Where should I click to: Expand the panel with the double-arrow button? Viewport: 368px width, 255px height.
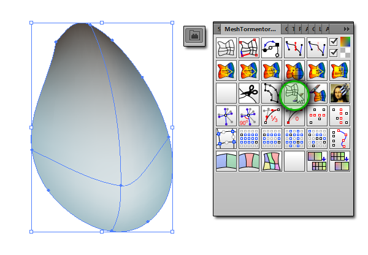coord(347,29)
